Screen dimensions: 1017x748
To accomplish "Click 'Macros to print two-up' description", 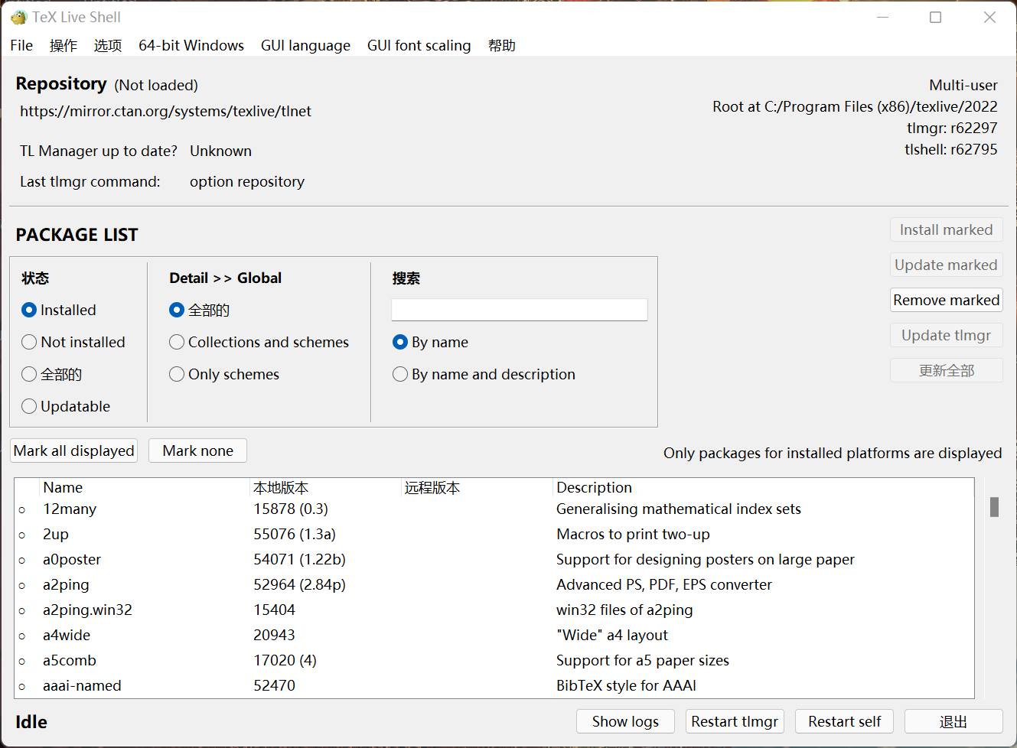I will 633,534.
